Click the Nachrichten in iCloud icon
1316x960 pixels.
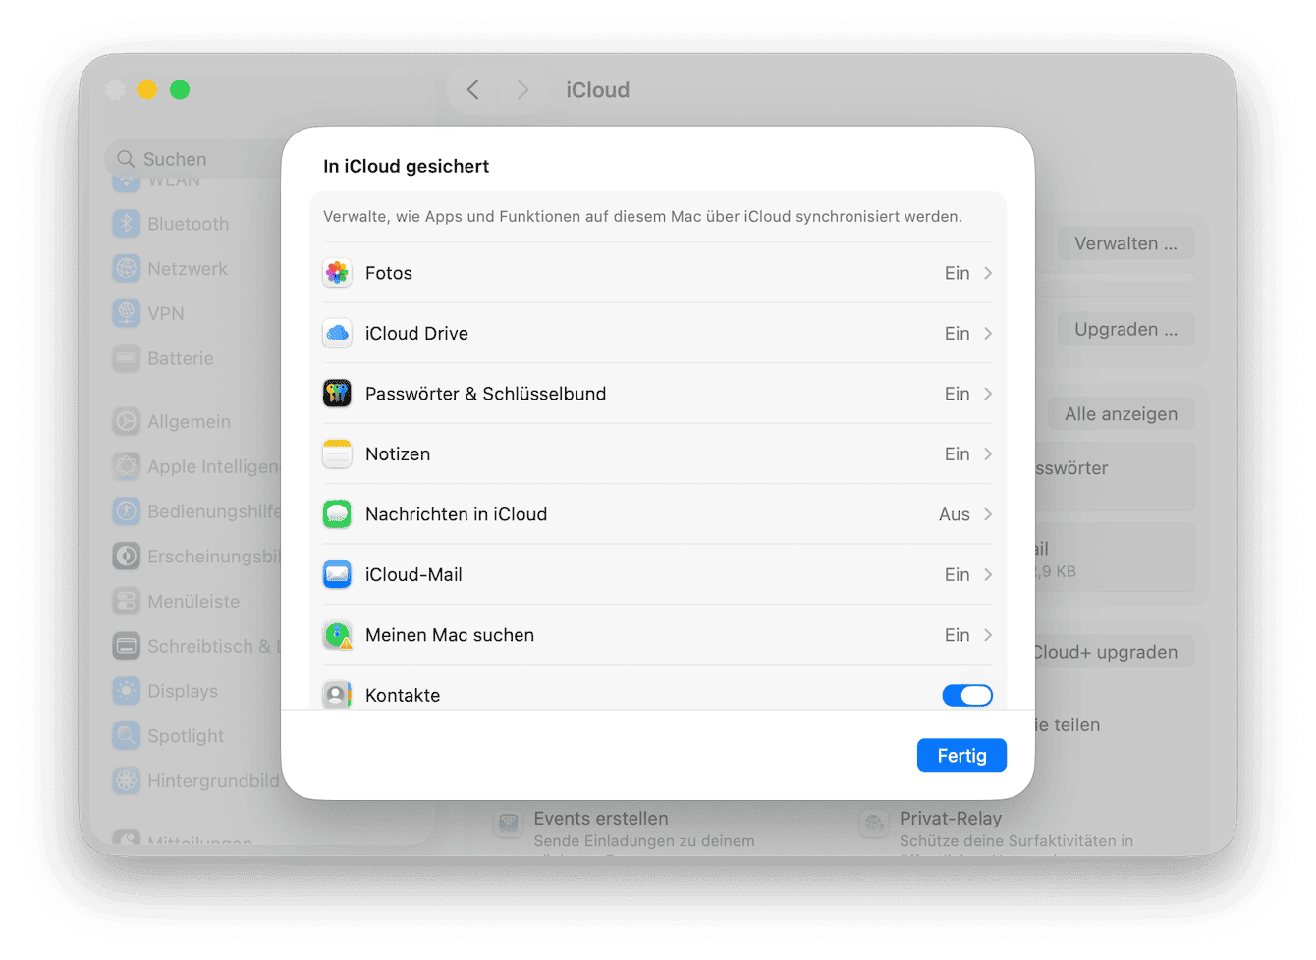(x=337, y=514)
